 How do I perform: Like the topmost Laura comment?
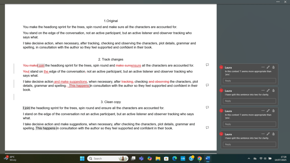point(273,67)
